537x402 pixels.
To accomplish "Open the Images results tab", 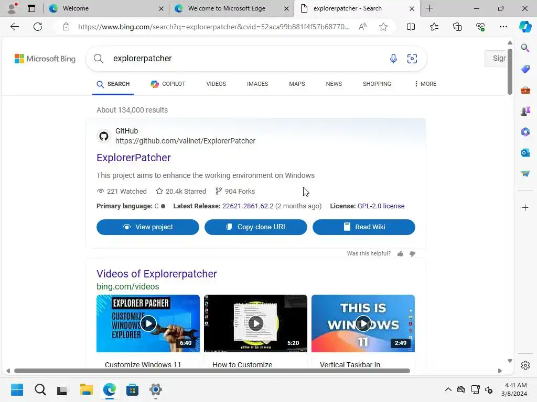I will (257, 84).
